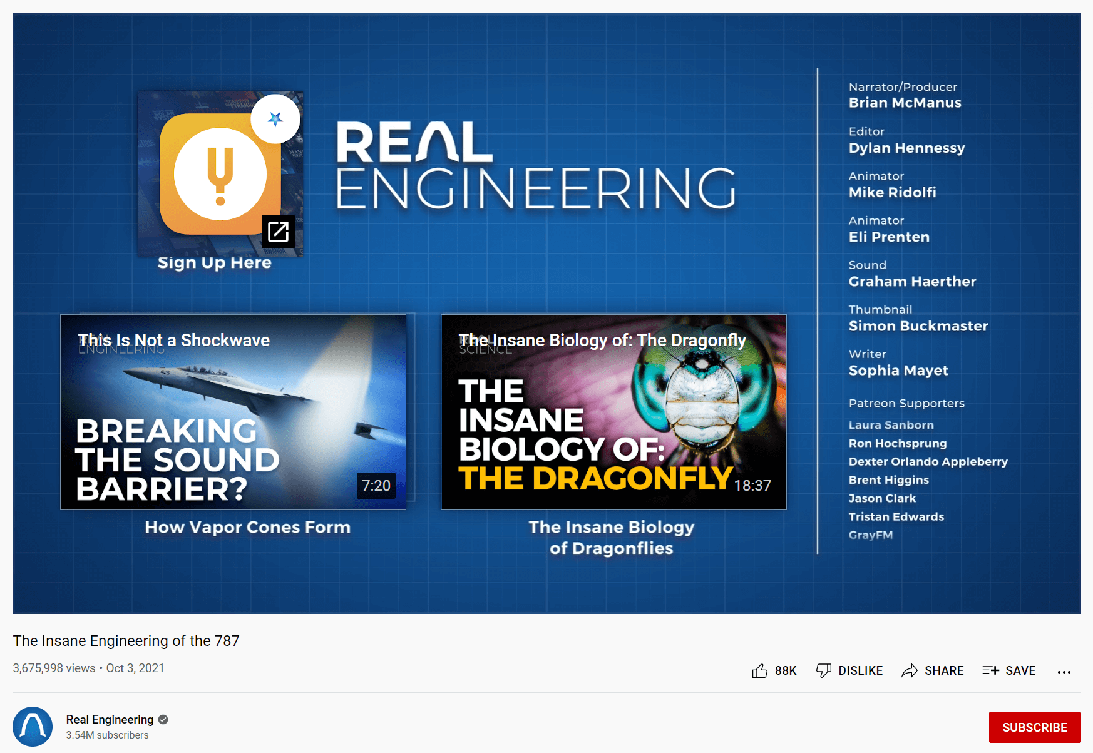Click the SUBSCRIBE button
This screenshot has height=753, width=1093.
(x=1035, y=727)
